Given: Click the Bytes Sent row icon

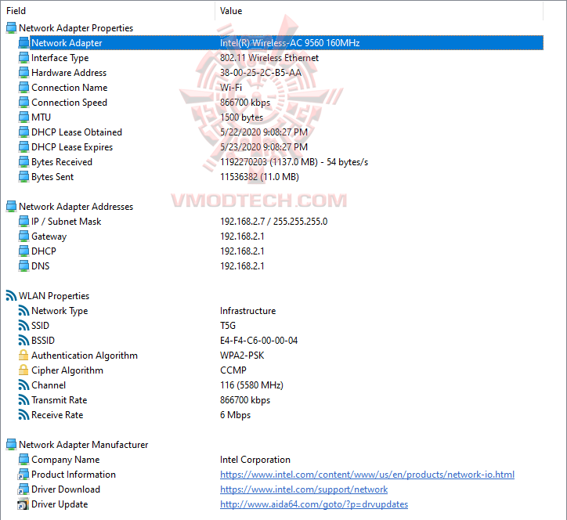Looking at the screenshot, I should (23, 176).
